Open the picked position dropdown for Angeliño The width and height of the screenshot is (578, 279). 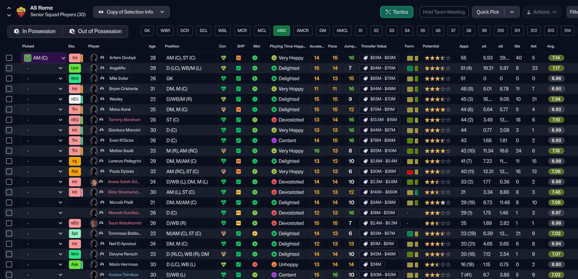(44, 68)
